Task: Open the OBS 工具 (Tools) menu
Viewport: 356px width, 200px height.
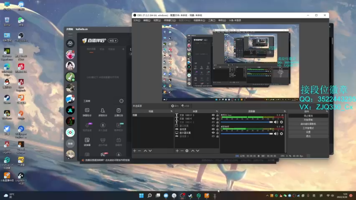Action: pyautogui.click(x=212, y=20)
